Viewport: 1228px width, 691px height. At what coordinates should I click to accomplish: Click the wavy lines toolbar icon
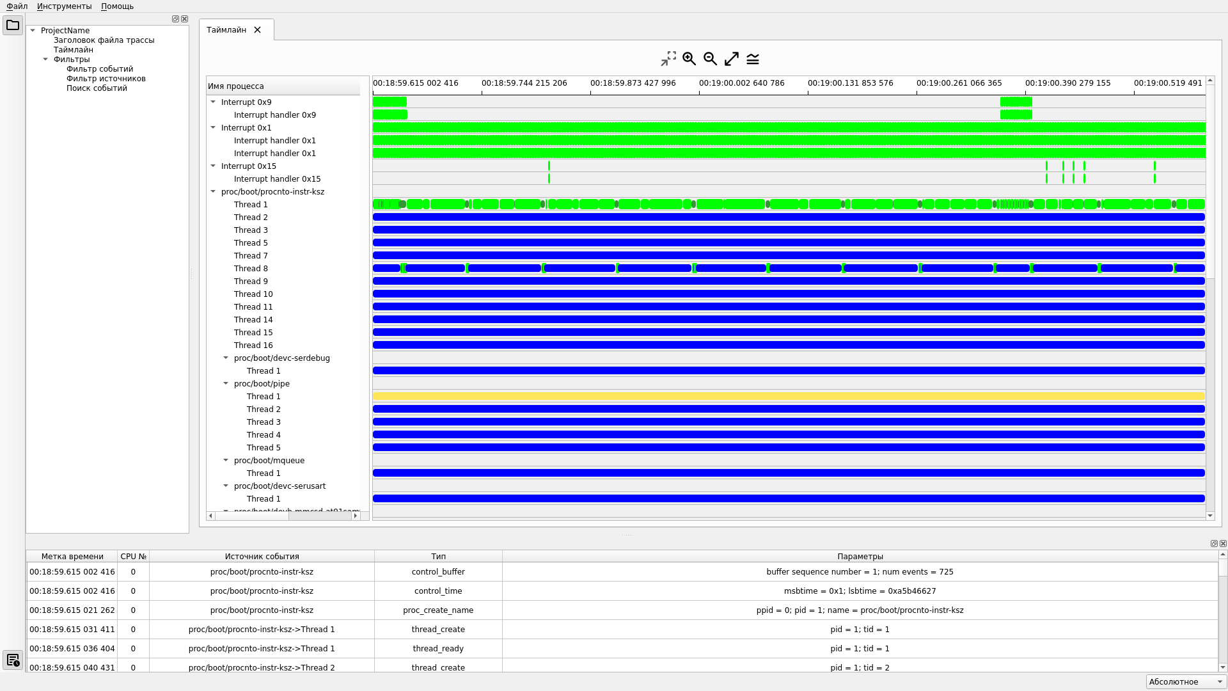pos(753,59)
